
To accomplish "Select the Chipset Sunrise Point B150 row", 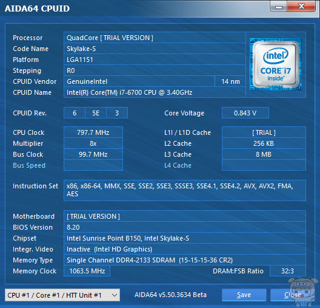I will tap(185, 238).
